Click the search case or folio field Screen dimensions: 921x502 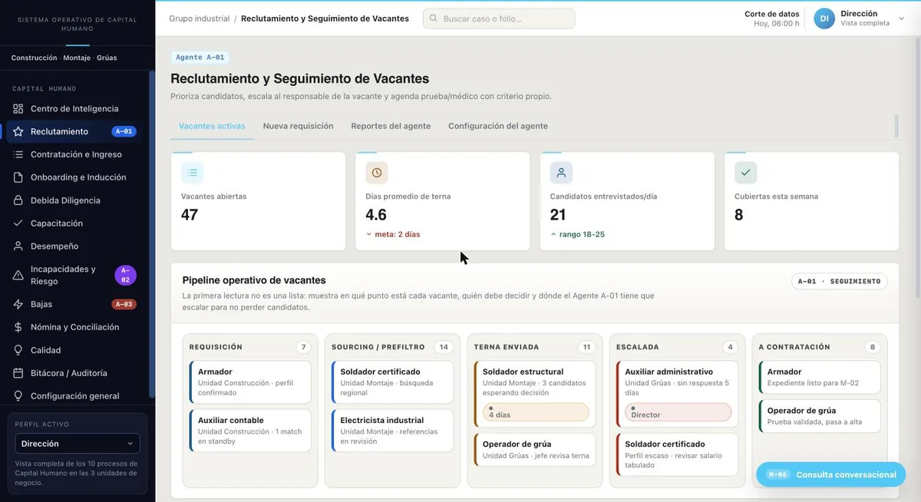499,18
